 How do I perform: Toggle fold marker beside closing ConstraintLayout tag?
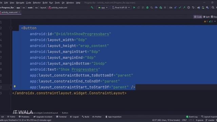(11, 93)
